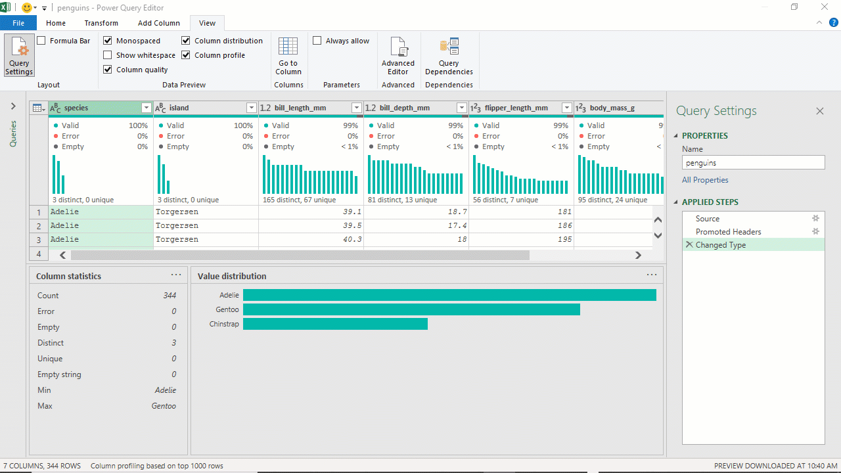The width and height of the screenshot is (841, 473).
Task: Enable the Formula Bar checkbox
Action: click(41, 41)
